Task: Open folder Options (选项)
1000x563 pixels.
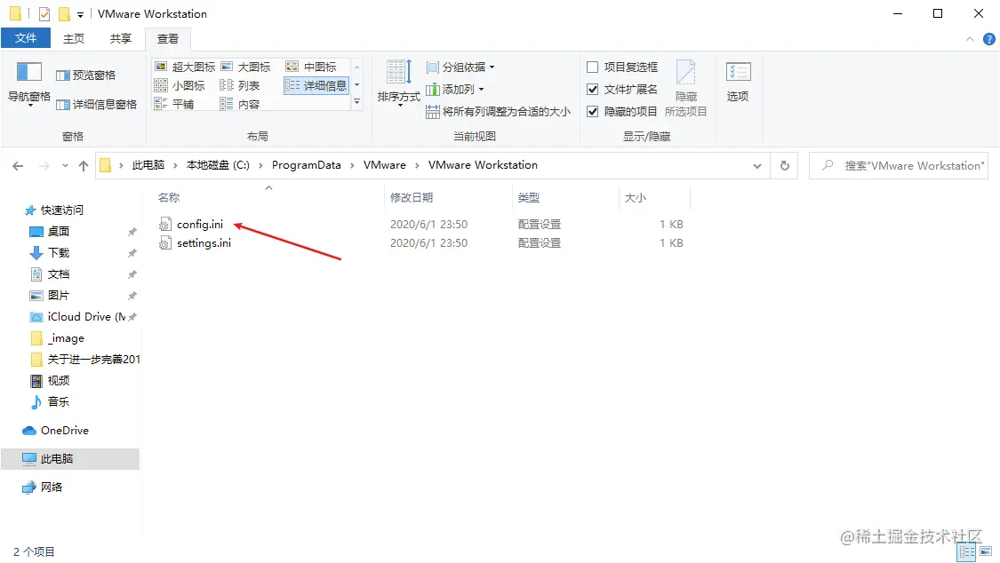Action: point(738,82)
